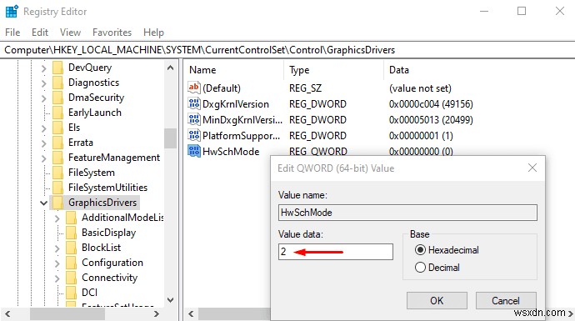Click the BlockList folder icon

coord(71,248)
